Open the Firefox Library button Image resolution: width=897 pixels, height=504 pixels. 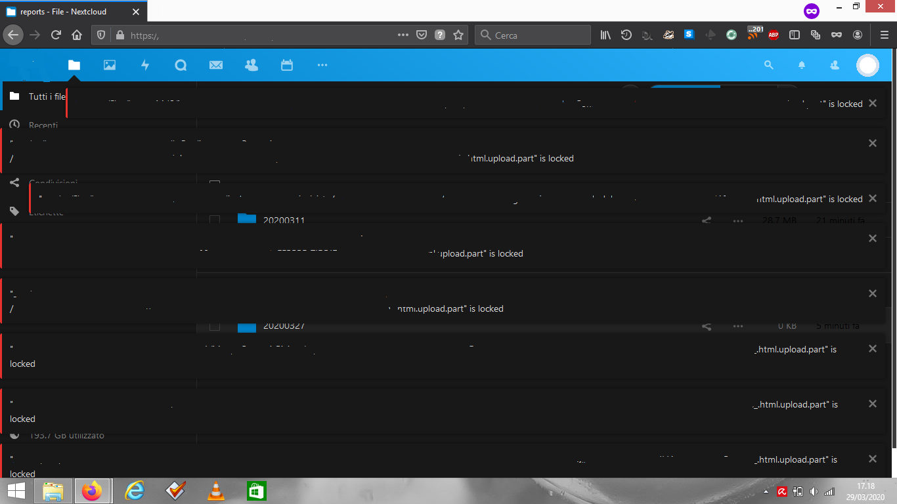605,35
